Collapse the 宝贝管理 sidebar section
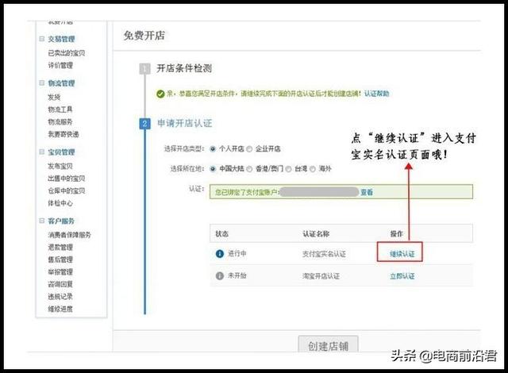 click(x=41, y=152)
